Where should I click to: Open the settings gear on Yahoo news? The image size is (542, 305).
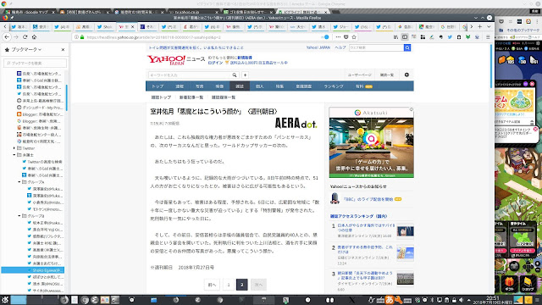(406, 75)
